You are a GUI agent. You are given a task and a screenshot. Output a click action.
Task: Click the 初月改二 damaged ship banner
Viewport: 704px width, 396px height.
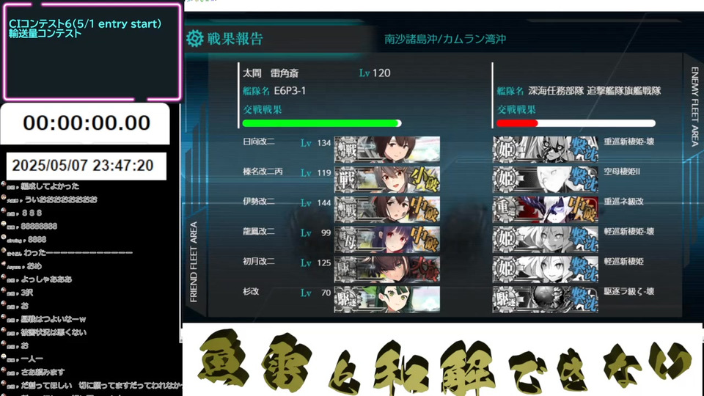(387, 269)
